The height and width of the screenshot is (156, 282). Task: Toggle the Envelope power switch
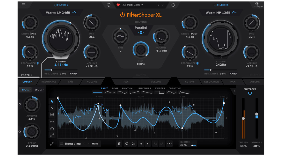(250, 93)
